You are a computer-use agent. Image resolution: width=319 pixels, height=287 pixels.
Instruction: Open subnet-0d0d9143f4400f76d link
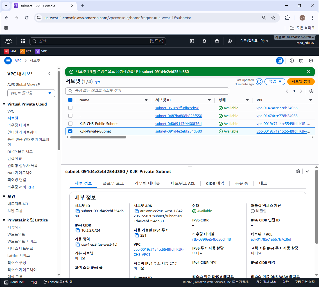tap(178, 124)
